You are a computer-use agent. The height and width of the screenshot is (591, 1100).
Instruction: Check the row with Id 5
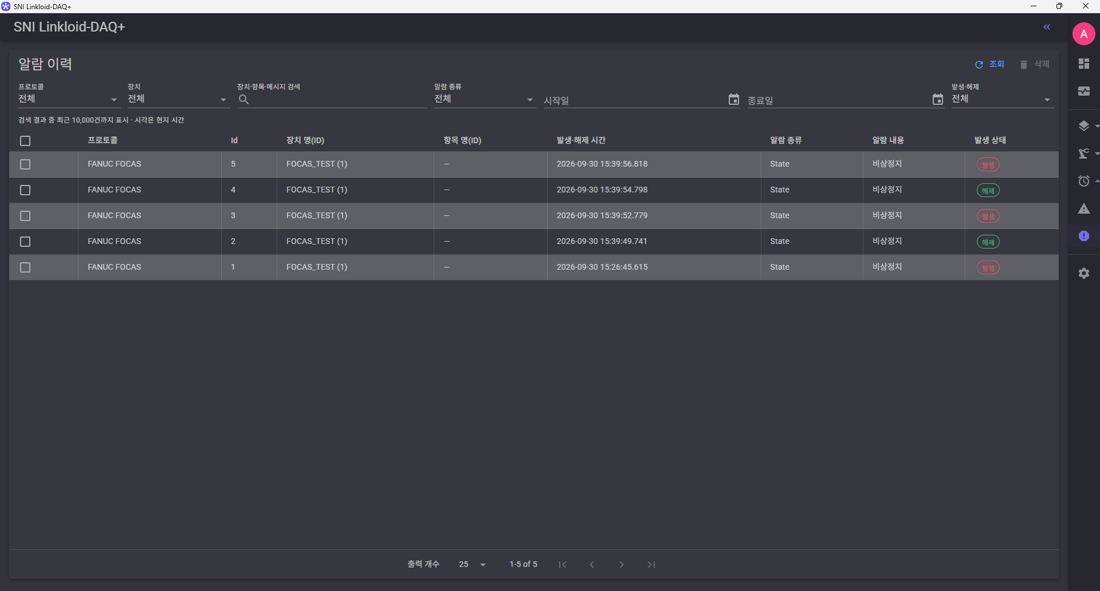(25, 164)
